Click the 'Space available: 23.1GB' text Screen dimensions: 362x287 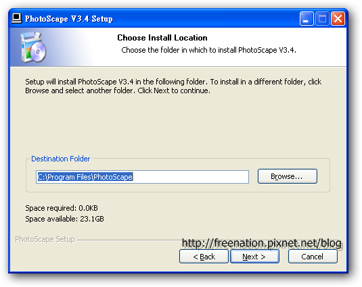click(64, 219)
